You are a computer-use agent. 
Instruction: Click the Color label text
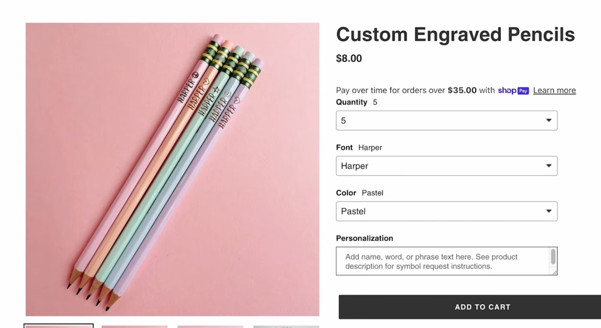(x=346, y=193)
